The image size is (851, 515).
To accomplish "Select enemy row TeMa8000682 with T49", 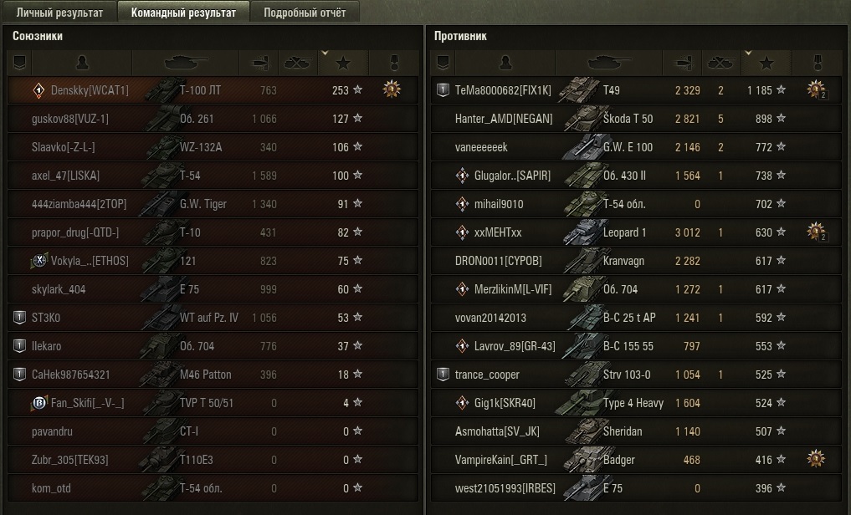I will [636, 90].
